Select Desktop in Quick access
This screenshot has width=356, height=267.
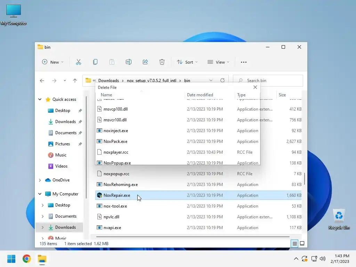[x=63, y=111]
